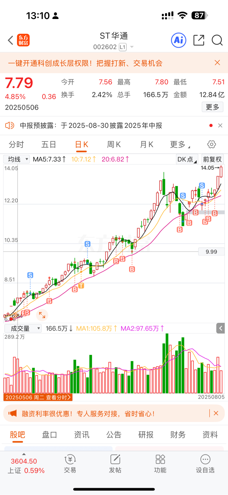The width and height of the screenshot is (228, 495).
Task: Open the 功能 grid icon
Action: coord(160,460)
